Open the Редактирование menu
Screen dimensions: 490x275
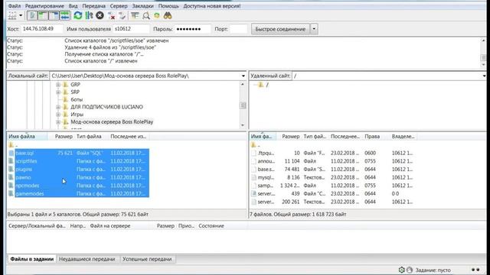[44, 6]
